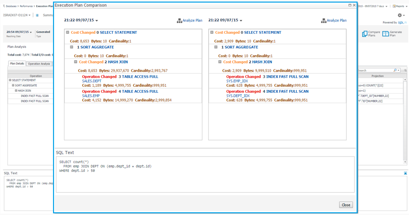Open the settings gear menu
Image resolution: width=409 pixels, height=215 pixels.
(400, 15)
